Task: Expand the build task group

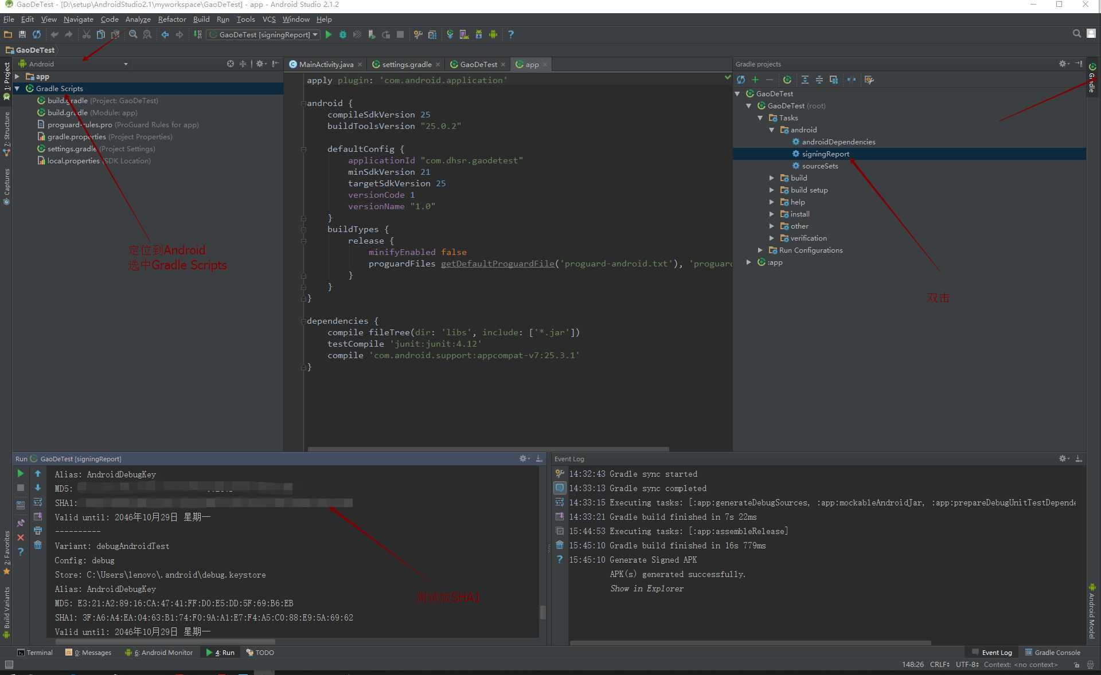Action: point(772,178)
